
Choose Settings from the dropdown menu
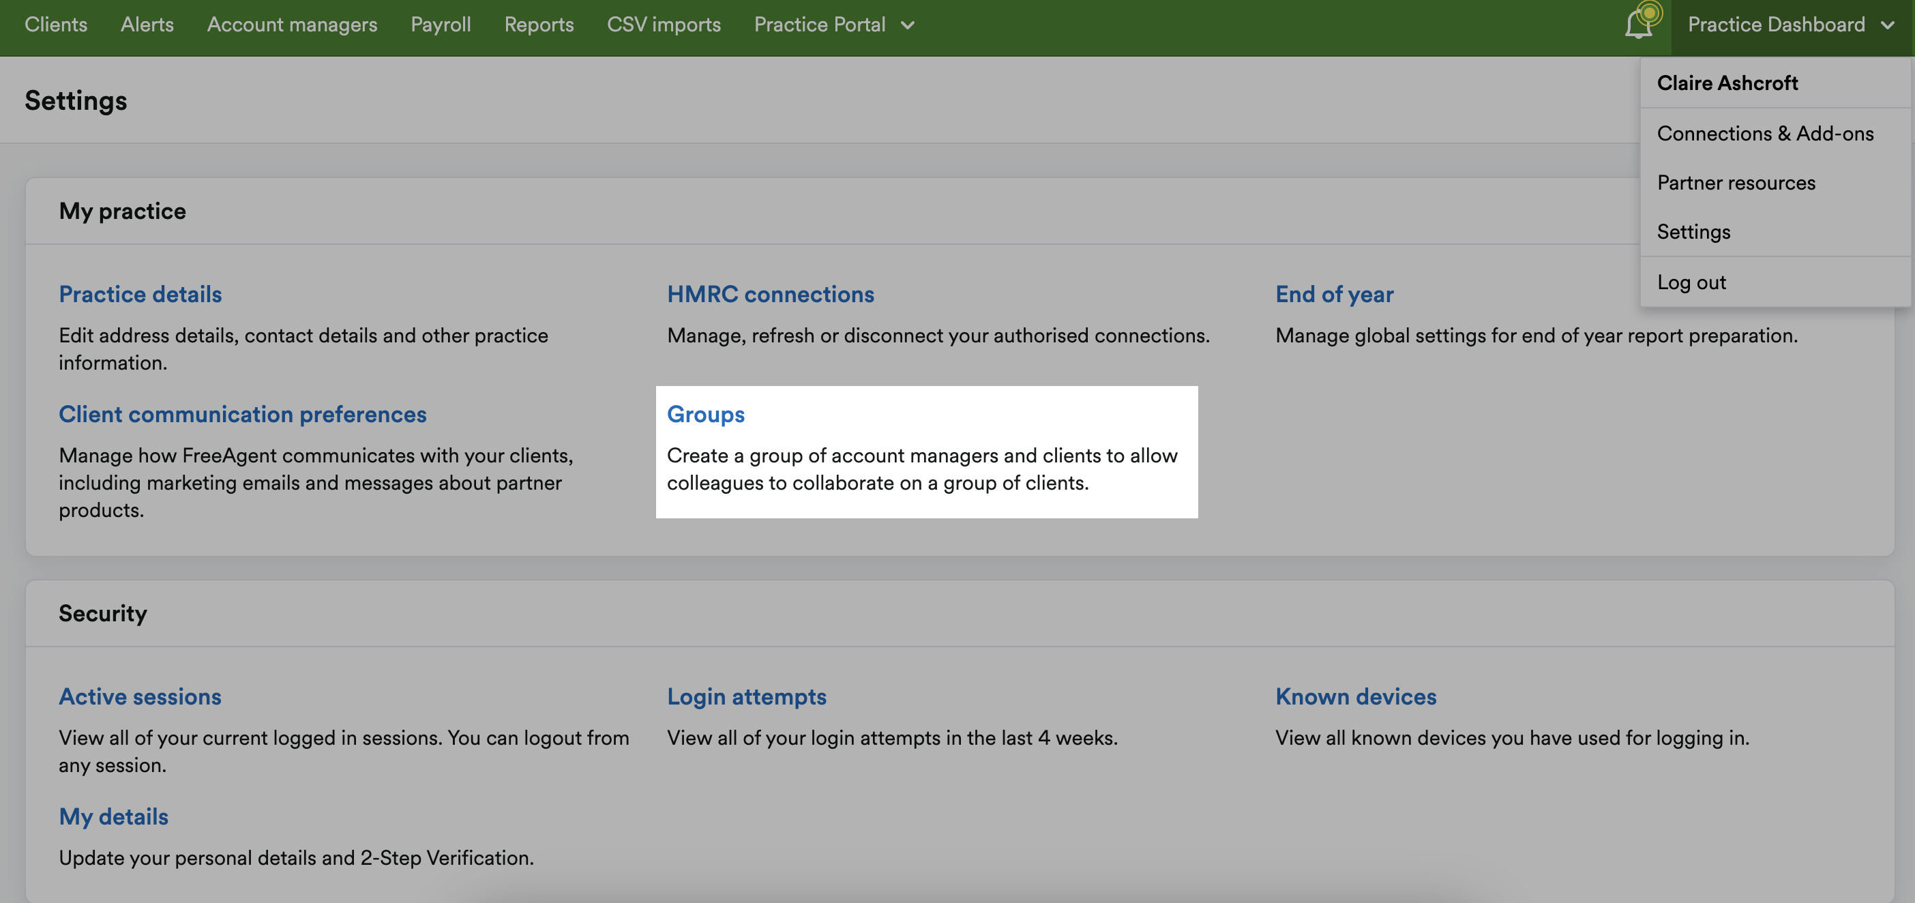(1693, 232)
